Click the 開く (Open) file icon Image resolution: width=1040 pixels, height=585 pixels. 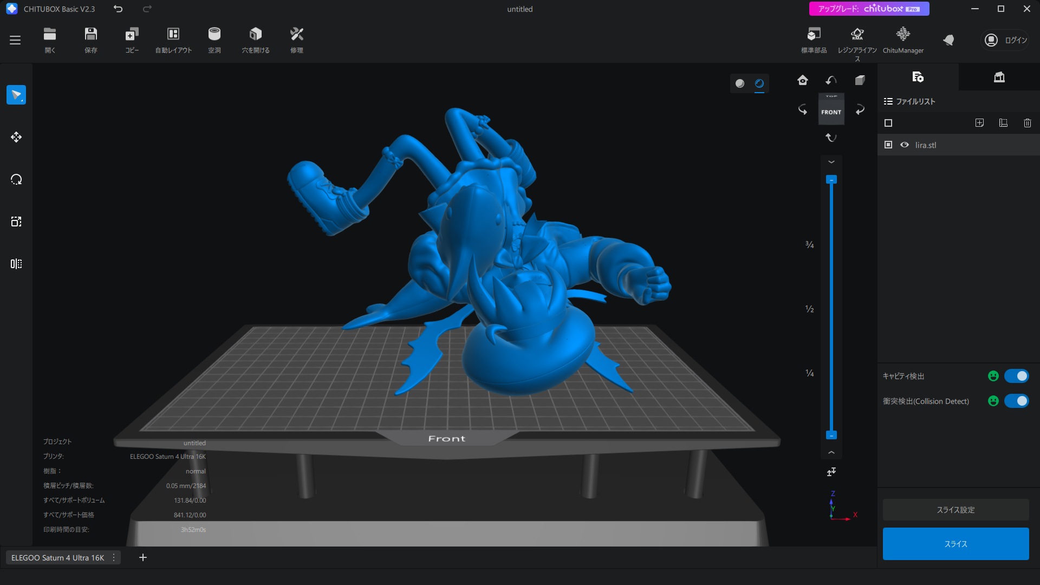click(x=50, y=40)
